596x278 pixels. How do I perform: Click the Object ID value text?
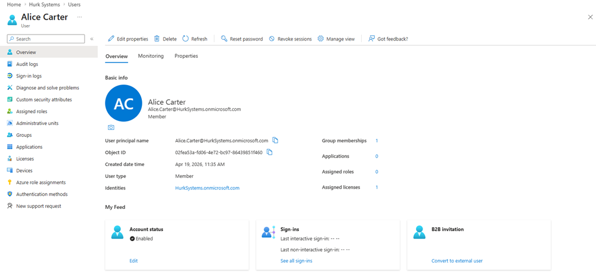219,152
